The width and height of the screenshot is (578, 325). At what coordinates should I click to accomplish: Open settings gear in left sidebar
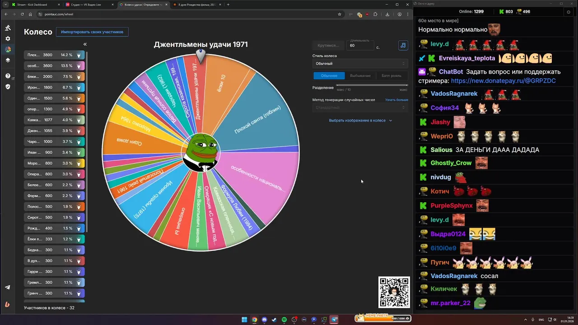click(8, 39)
